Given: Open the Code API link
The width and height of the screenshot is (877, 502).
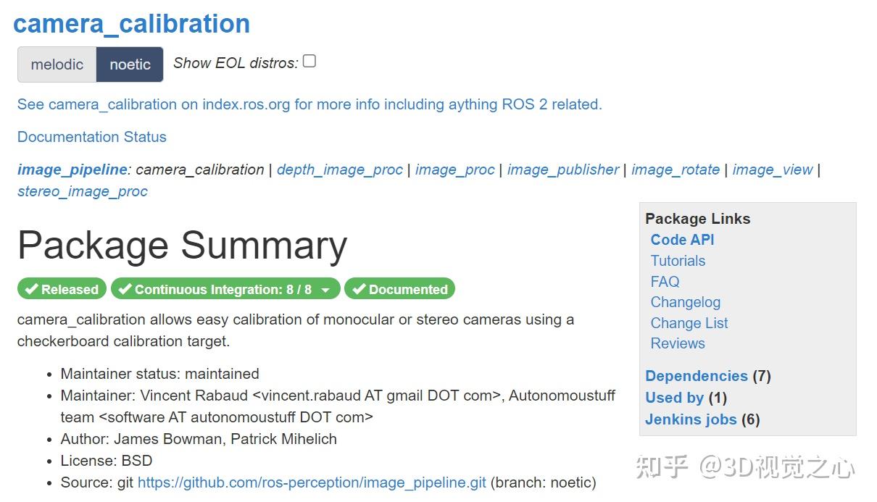Looking at the screenshot, I should pos(682,240).
